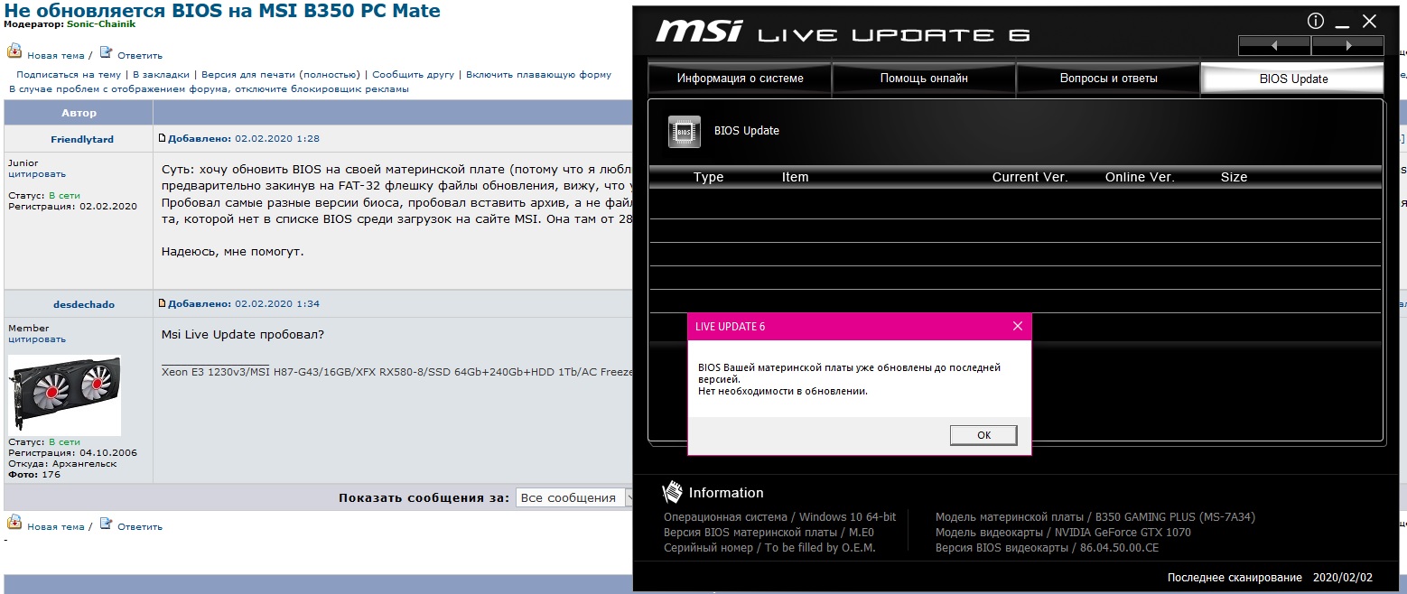Click the Автор column header
The image size is (1407, 594).
pyautogui.click(x=79, y=113)
